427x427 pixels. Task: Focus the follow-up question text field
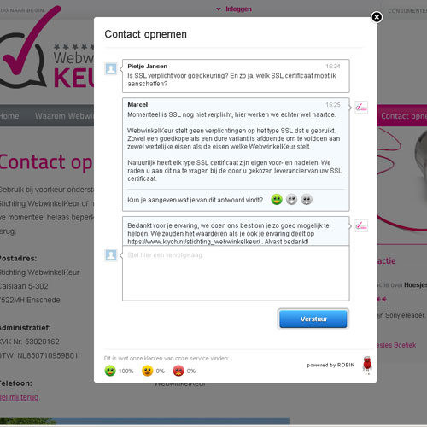pyautogui.click(x=236, y=273)
